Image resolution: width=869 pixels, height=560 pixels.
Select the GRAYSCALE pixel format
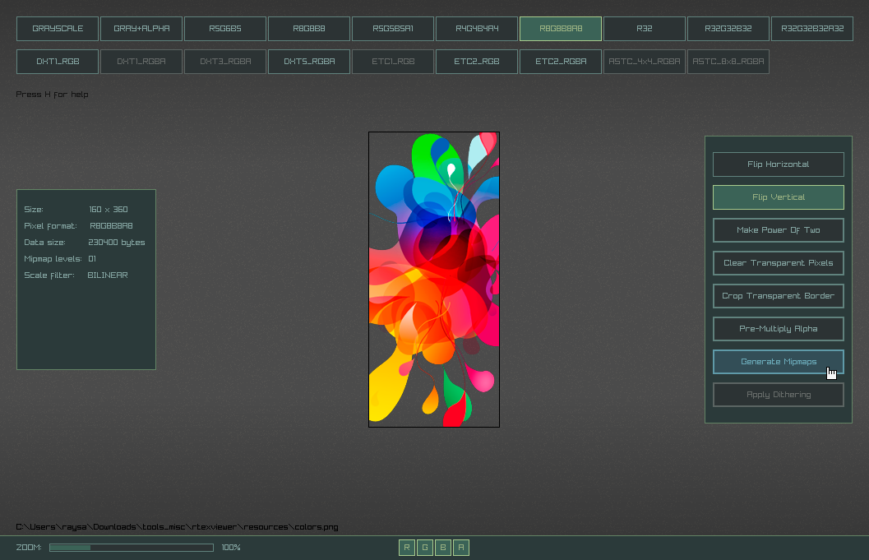[x=58, y=29]
